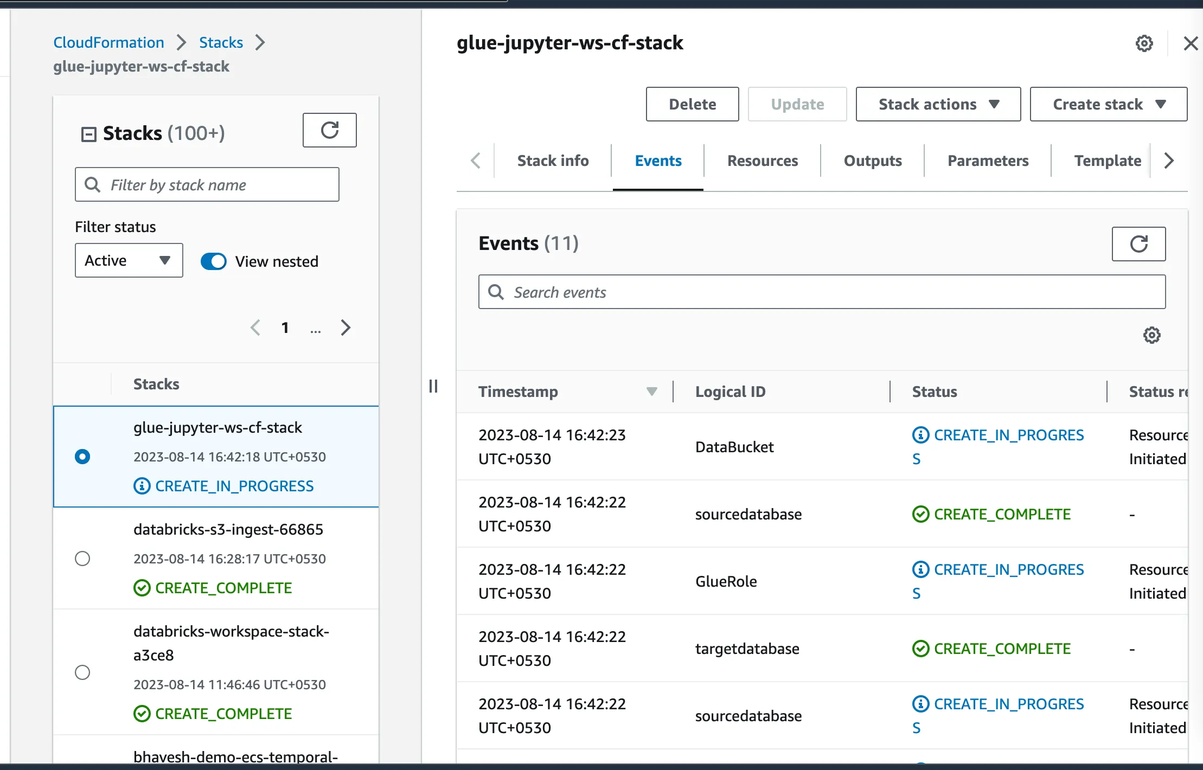Viewport: 1203px width, 770px height.
Task: Click DataBucket logical ID cell
Action: coord(734,447)
